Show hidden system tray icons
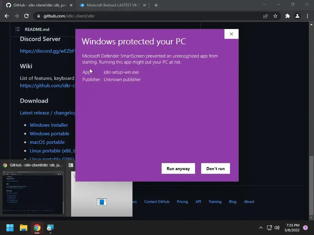Screen dimensions: 314x235 point(261,228)
